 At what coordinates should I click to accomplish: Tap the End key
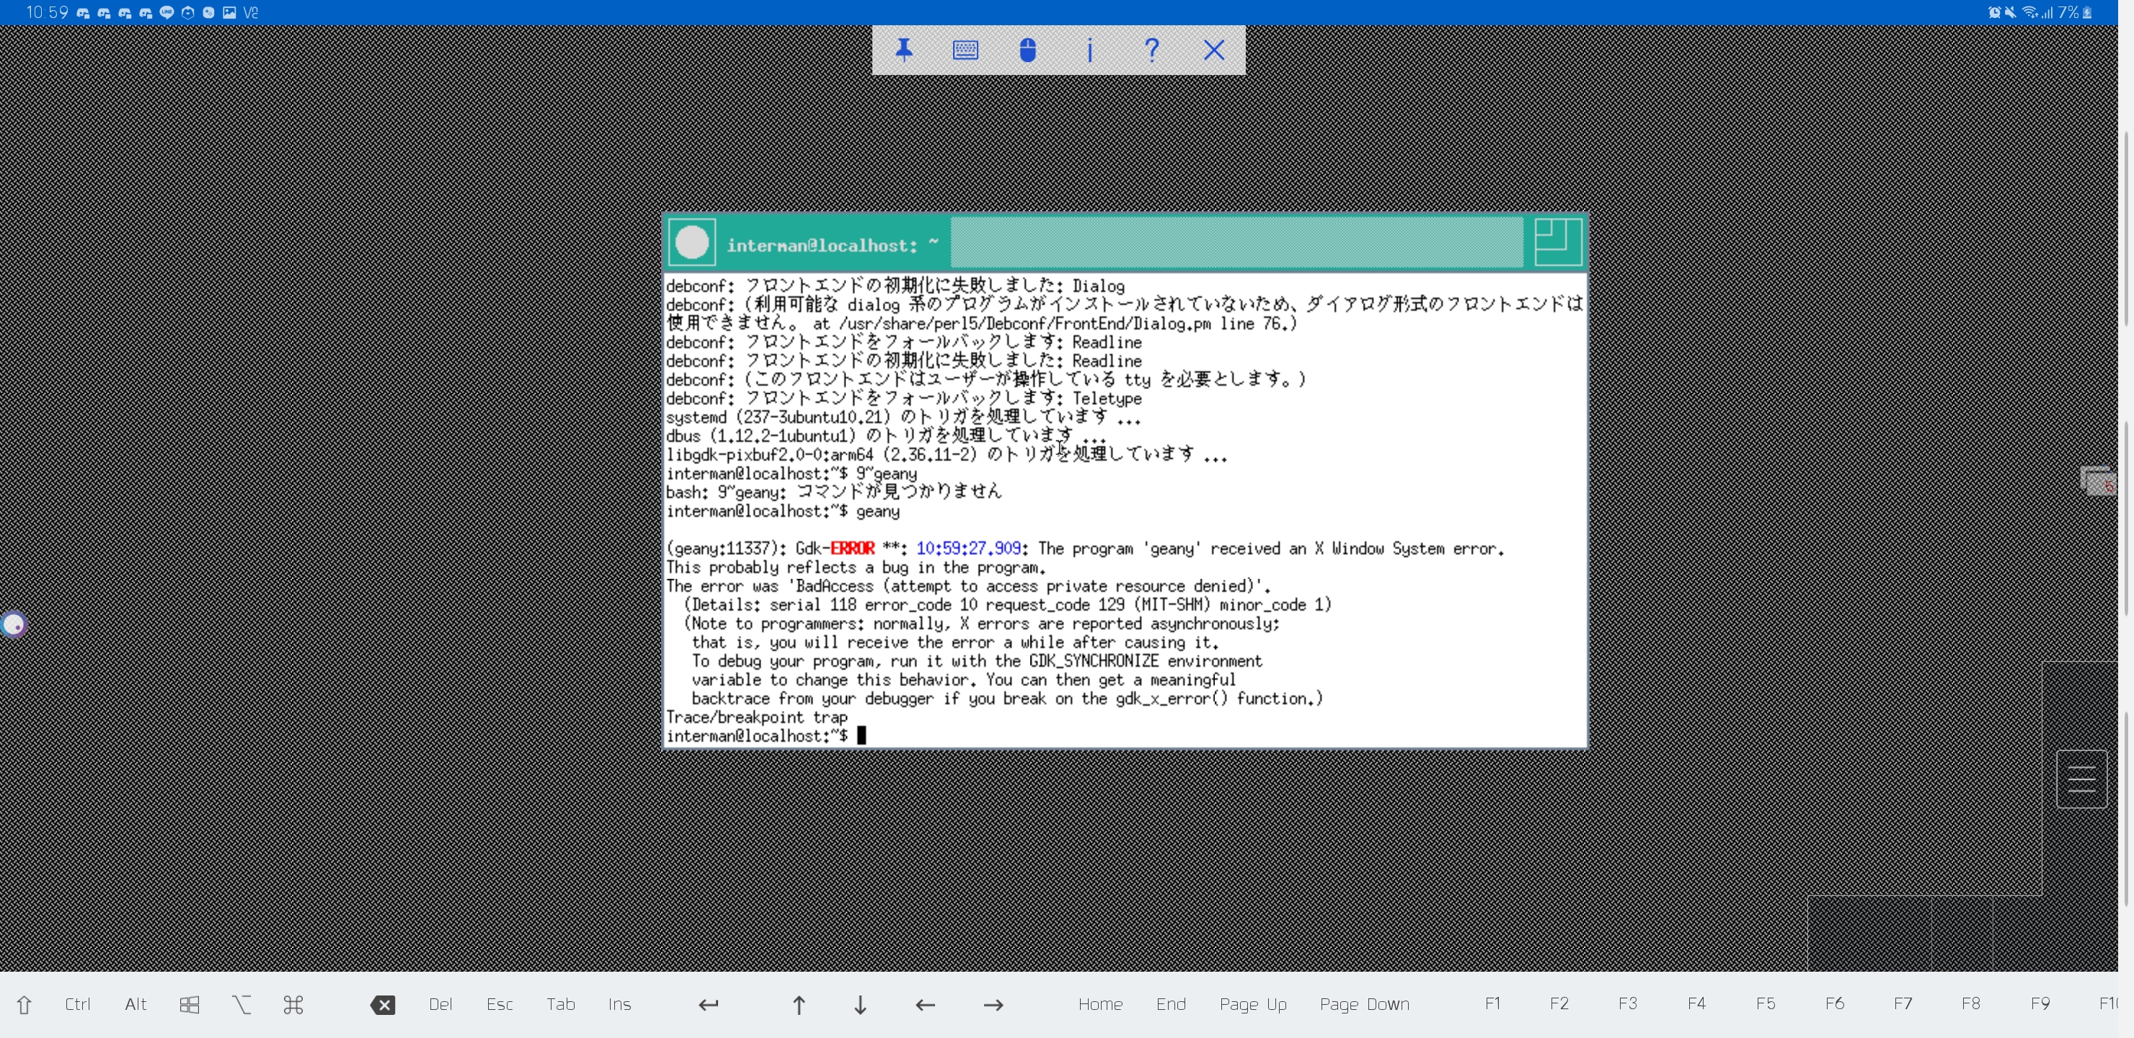pyautogui.click(x=1171, y=1004)
